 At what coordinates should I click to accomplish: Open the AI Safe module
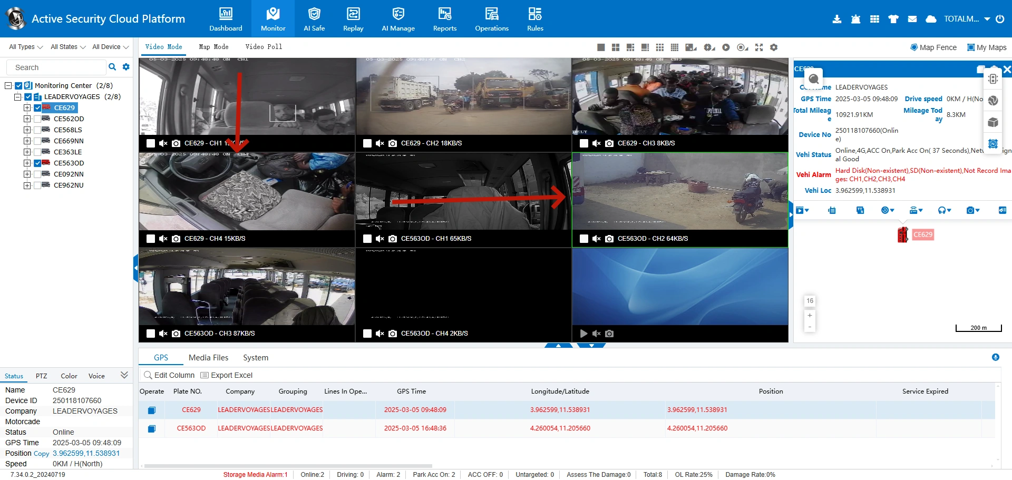(x=314, y=19)
